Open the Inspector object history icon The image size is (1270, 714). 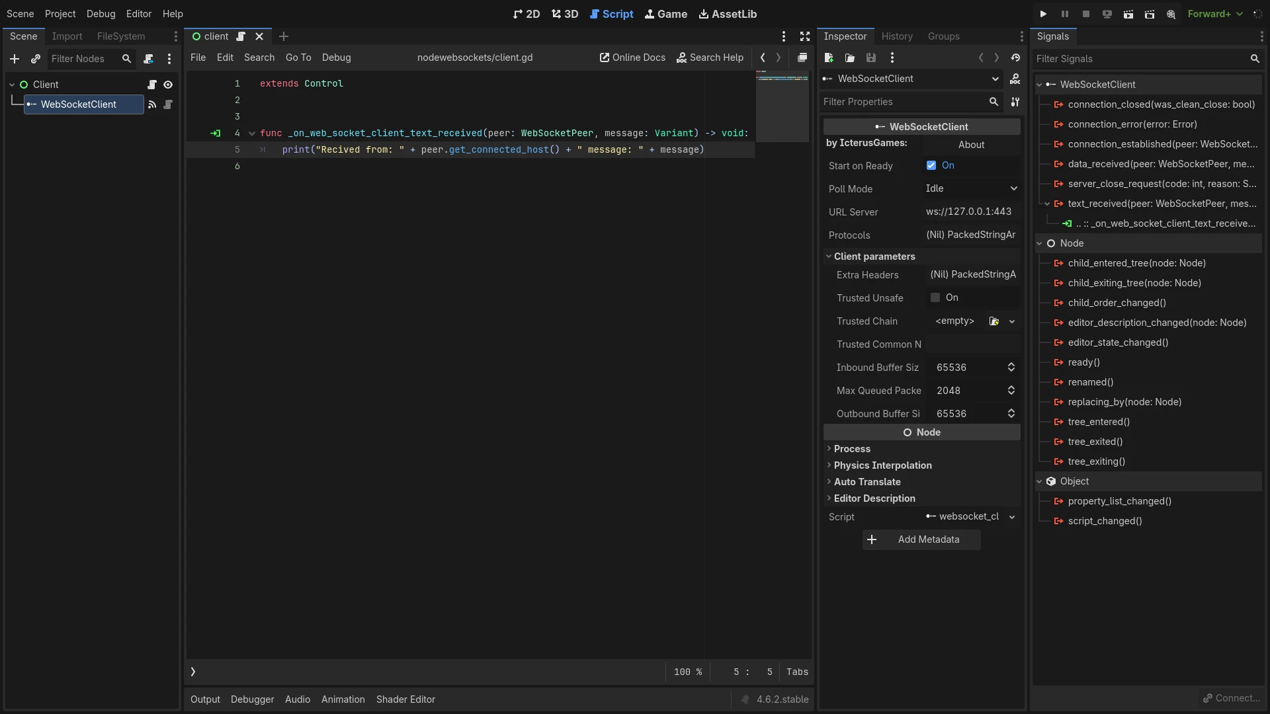click(1015, 58)
